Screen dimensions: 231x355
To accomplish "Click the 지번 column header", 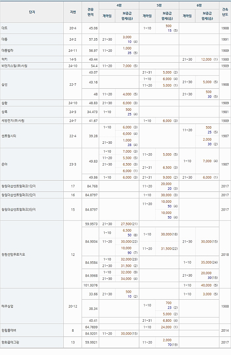I will (73, 12).
